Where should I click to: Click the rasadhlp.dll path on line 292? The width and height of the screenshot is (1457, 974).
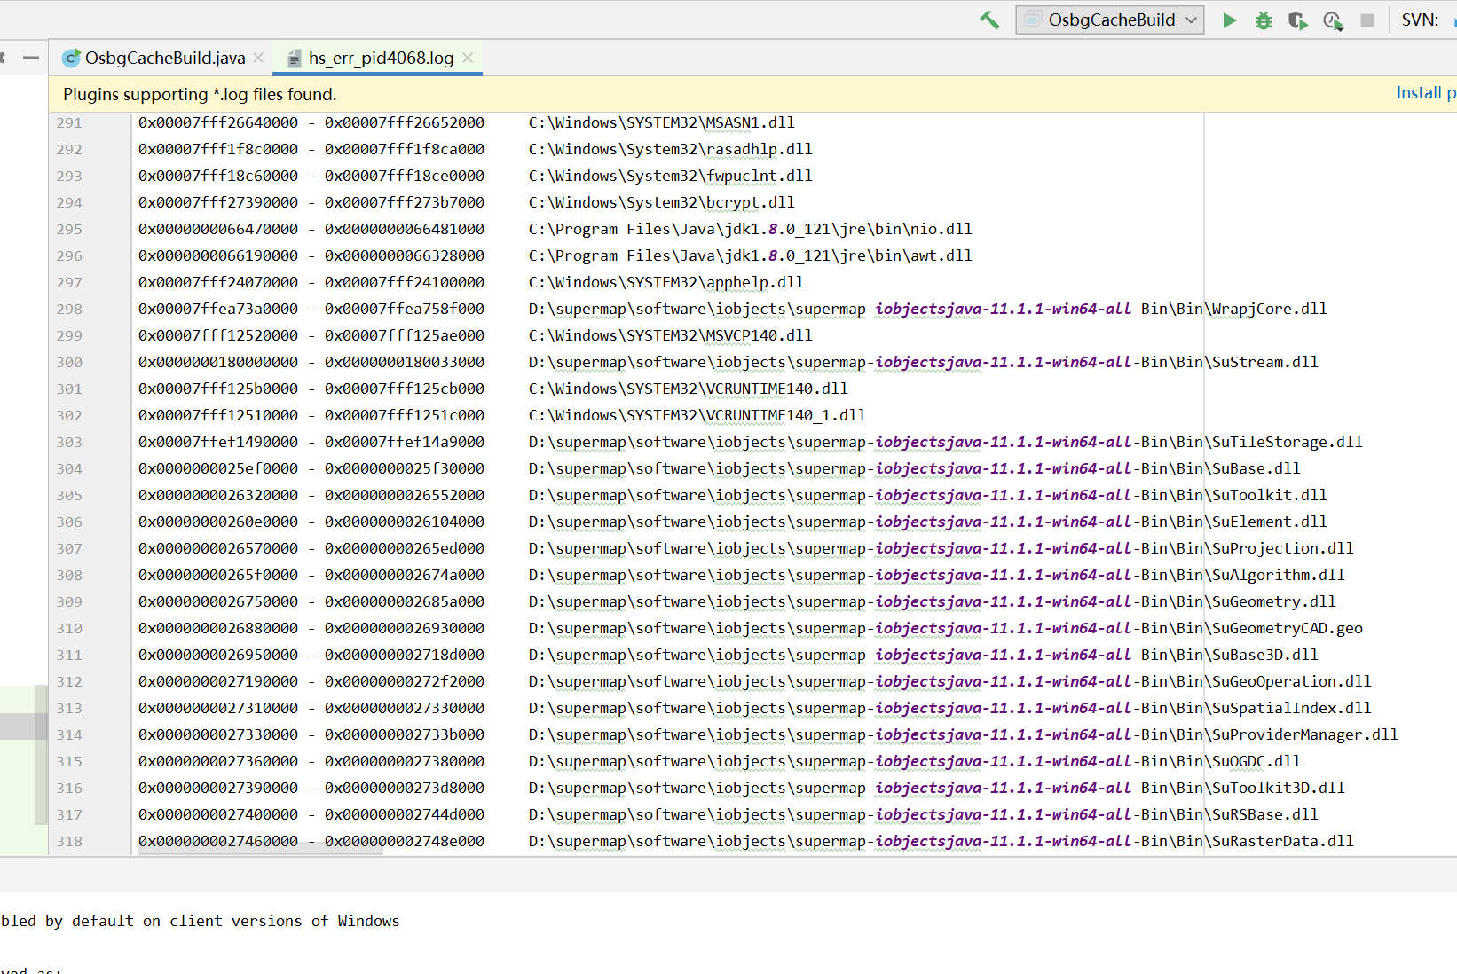click(x=670, y=149)
